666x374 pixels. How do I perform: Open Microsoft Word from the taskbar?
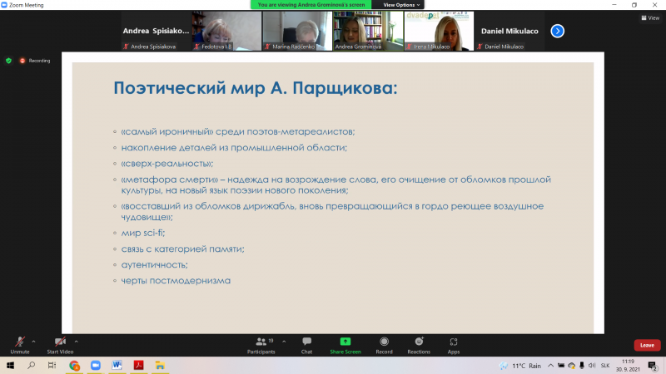click(117, 365)
